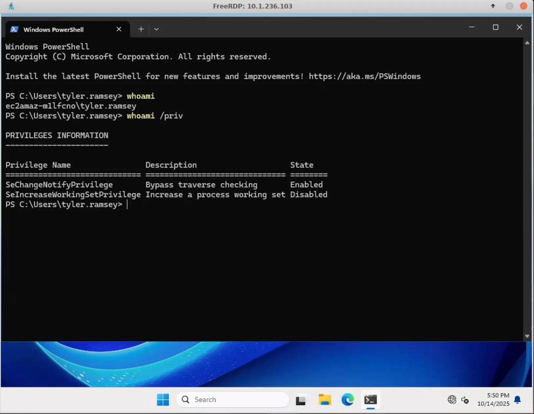Close the Windows PowerShell tab
Image resolution: width=534 pixels, height=414 pixels.
pos(119,29)
